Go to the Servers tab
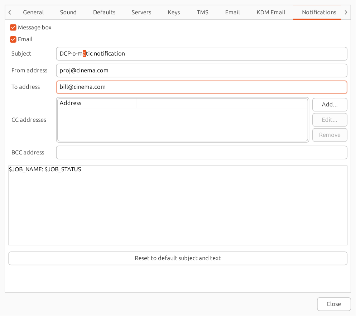Image resolution: width=356 pixels, height=316 pixels. [x=141, y=12]
